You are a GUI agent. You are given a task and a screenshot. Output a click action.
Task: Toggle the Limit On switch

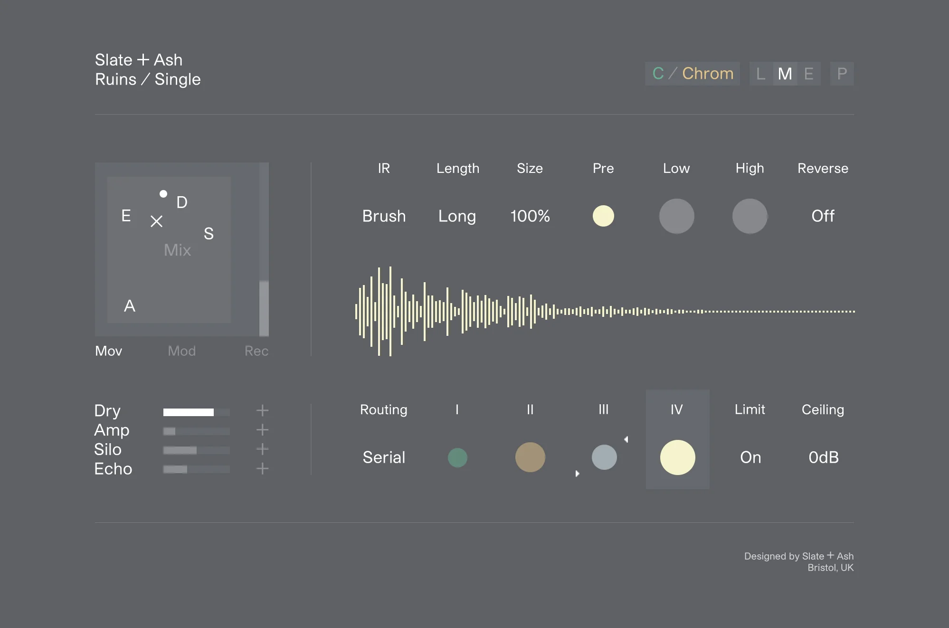(750, 457)
